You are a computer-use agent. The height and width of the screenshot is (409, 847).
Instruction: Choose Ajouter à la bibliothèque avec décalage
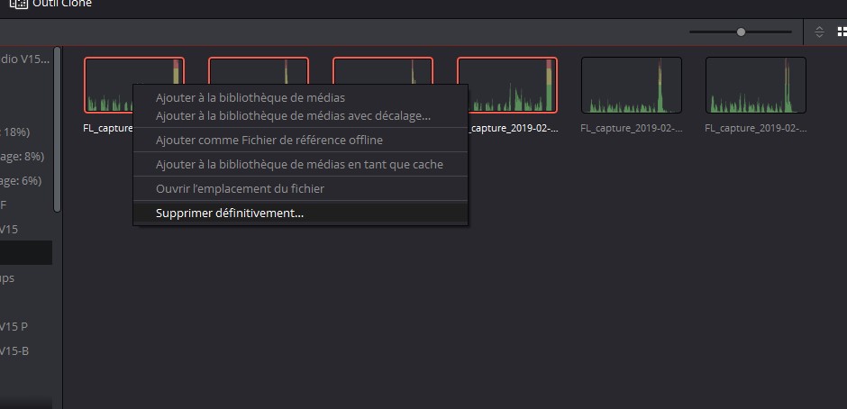pyautogui.click(x=293, y=115)
